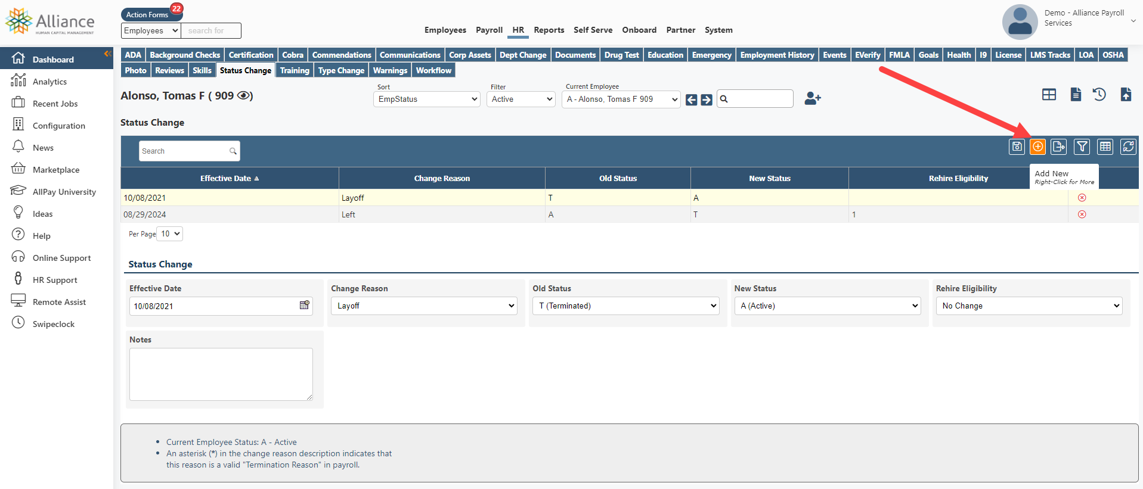The width and height of the screenshot is (1143, 489).
Task: Switch to the Workflow tab
Action: point(433,70)
